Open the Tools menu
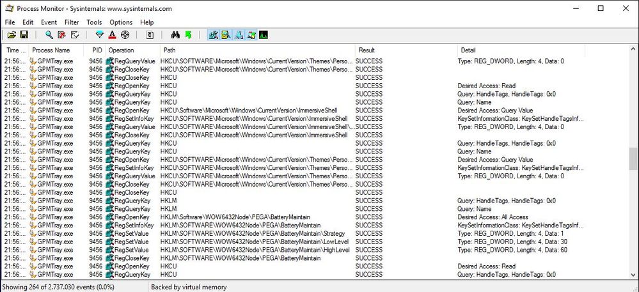 point(94,22)
